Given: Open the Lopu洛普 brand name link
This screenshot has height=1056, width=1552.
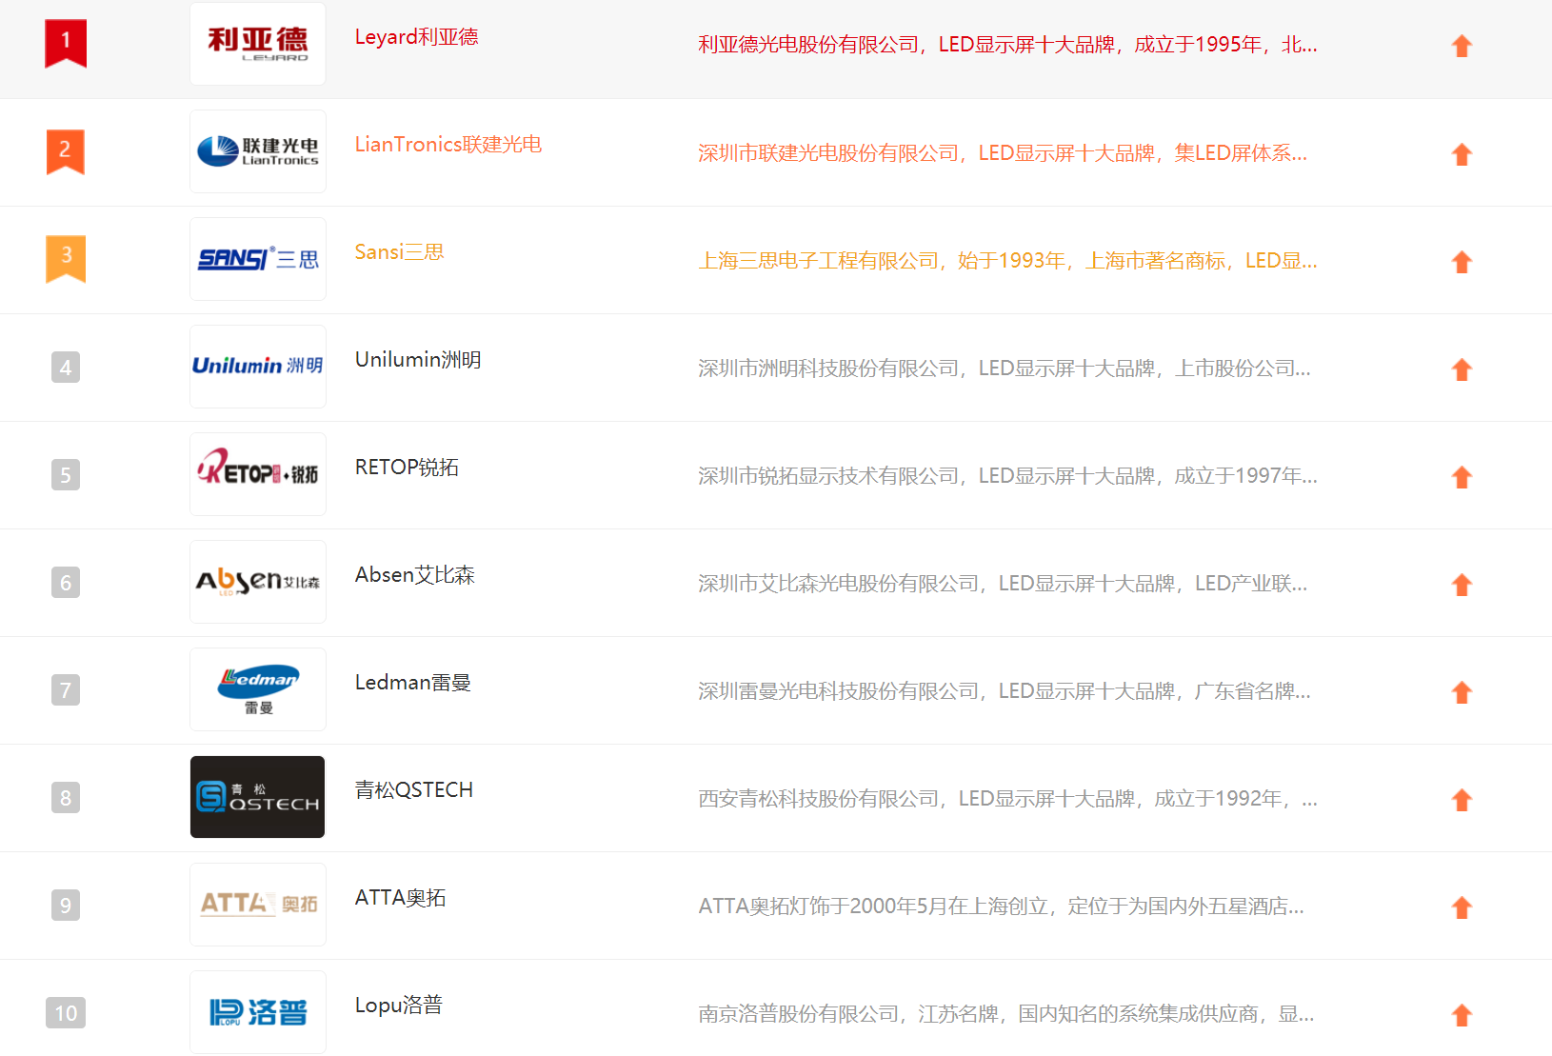Looking at the screenshot, I should click(x=399, y=1006).
